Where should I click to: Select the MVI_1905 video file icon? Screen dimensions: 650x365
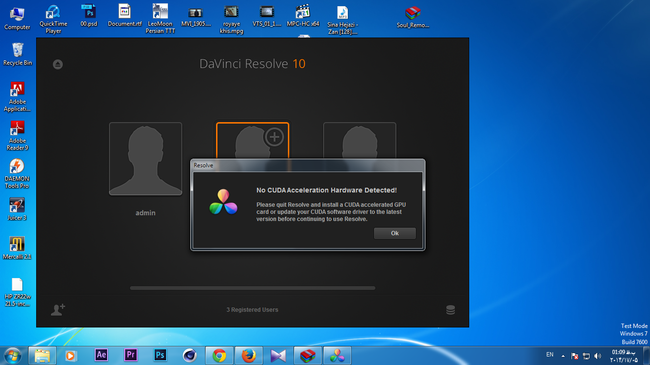click(196, 16)
